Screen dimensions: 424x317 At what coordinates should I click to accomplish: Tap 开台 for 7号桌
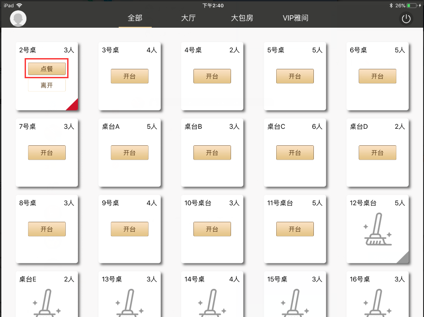pyautogui.click(x=47, y=152)
